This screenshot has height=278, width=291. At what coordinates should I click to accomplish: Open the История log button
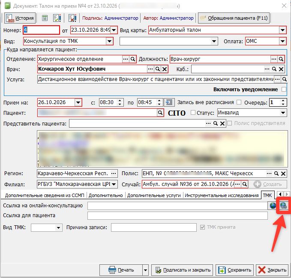point(20,18)
